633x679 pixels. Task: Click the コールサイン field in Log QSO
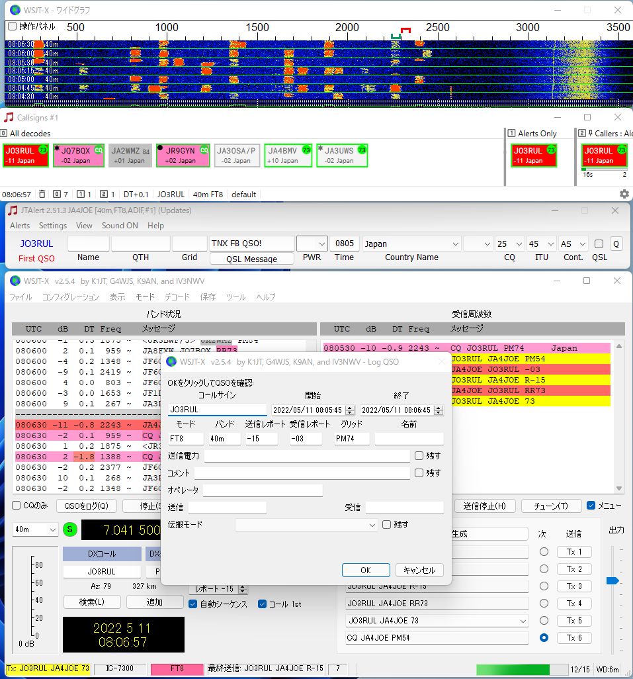[217, 410]
